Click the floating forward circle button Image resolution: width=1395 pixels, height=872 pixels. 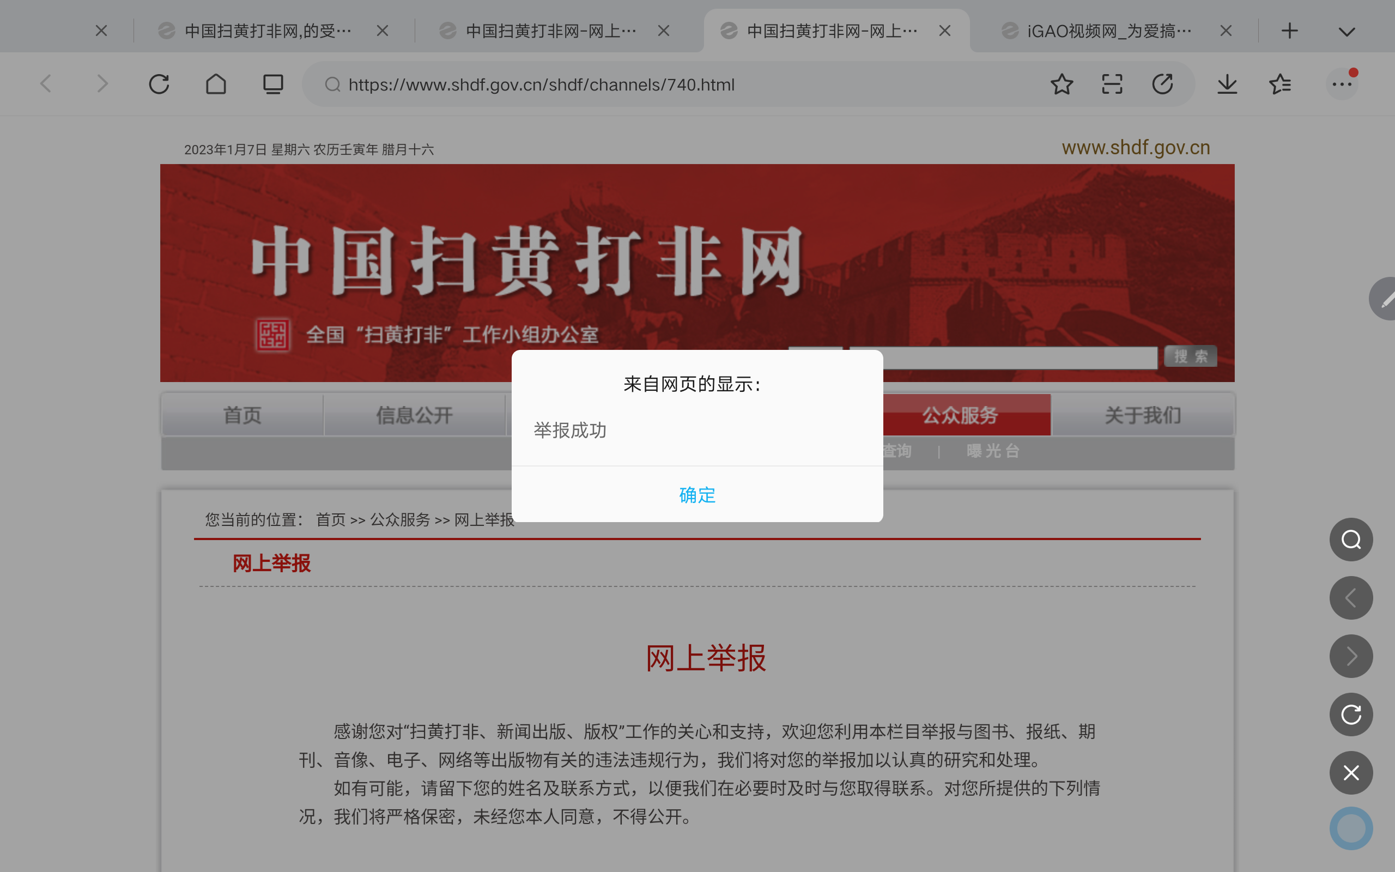(1351, 656)
